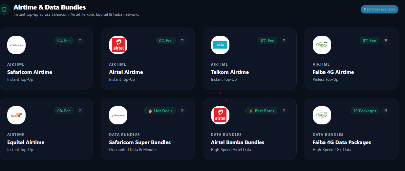Click AIRTIME label above Equitel Airtime
The width and height of the screenshot is (405, 171).
[x=16, y=135]
